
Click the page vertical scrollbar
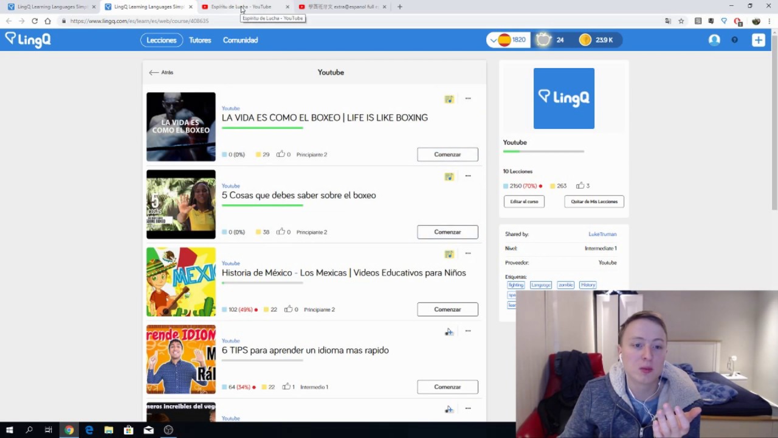pos(774,122)
